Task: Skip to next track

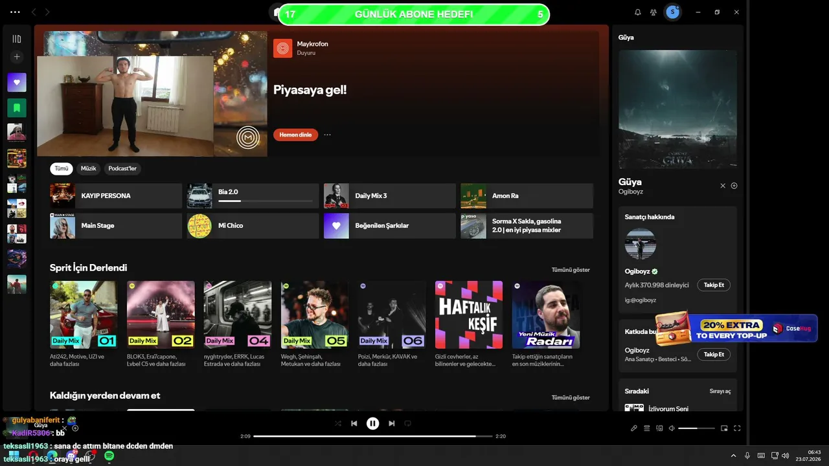Action: coord(391,423)
